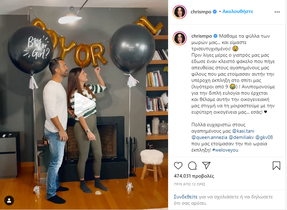Click the Συνδεθείτε login link
The width and height of the screenshot is (287, 210).
pyautogui.click(x=186, y=197)
